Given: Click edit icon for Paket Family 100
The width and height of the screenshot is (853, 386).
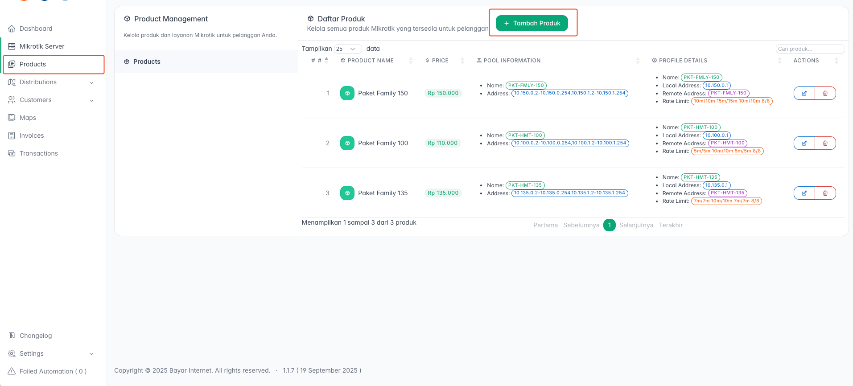Looking at the screenshot, I should click(804, 143).
